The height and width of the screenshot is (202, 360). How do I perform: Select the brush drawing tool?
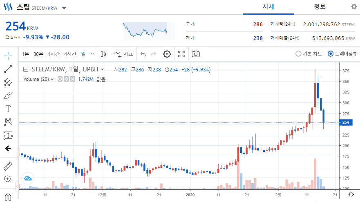(x=8, y=95)
